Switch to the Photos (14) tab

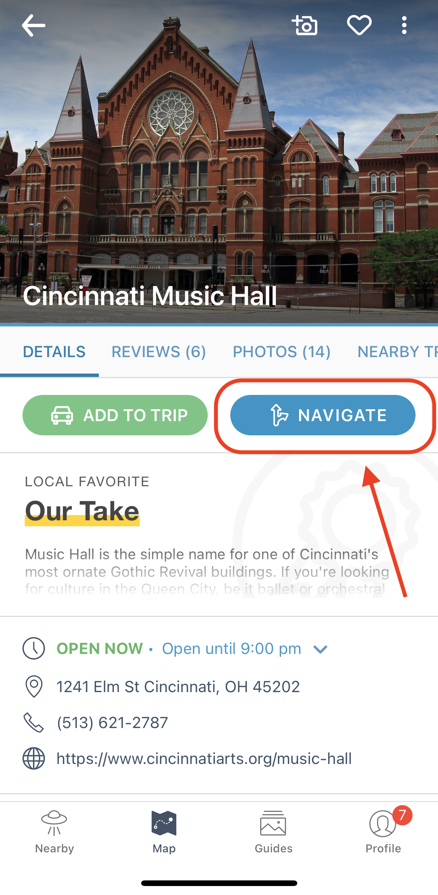coord(282,352)
